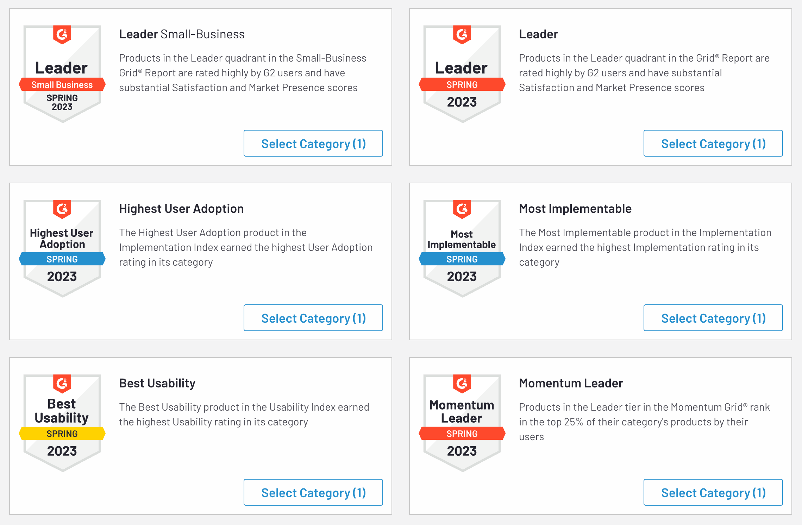The width and height of the screenshot is (802, 525).
Task: Click the "Momentum Leader" heading text
Action: click(x=571, y=383)
